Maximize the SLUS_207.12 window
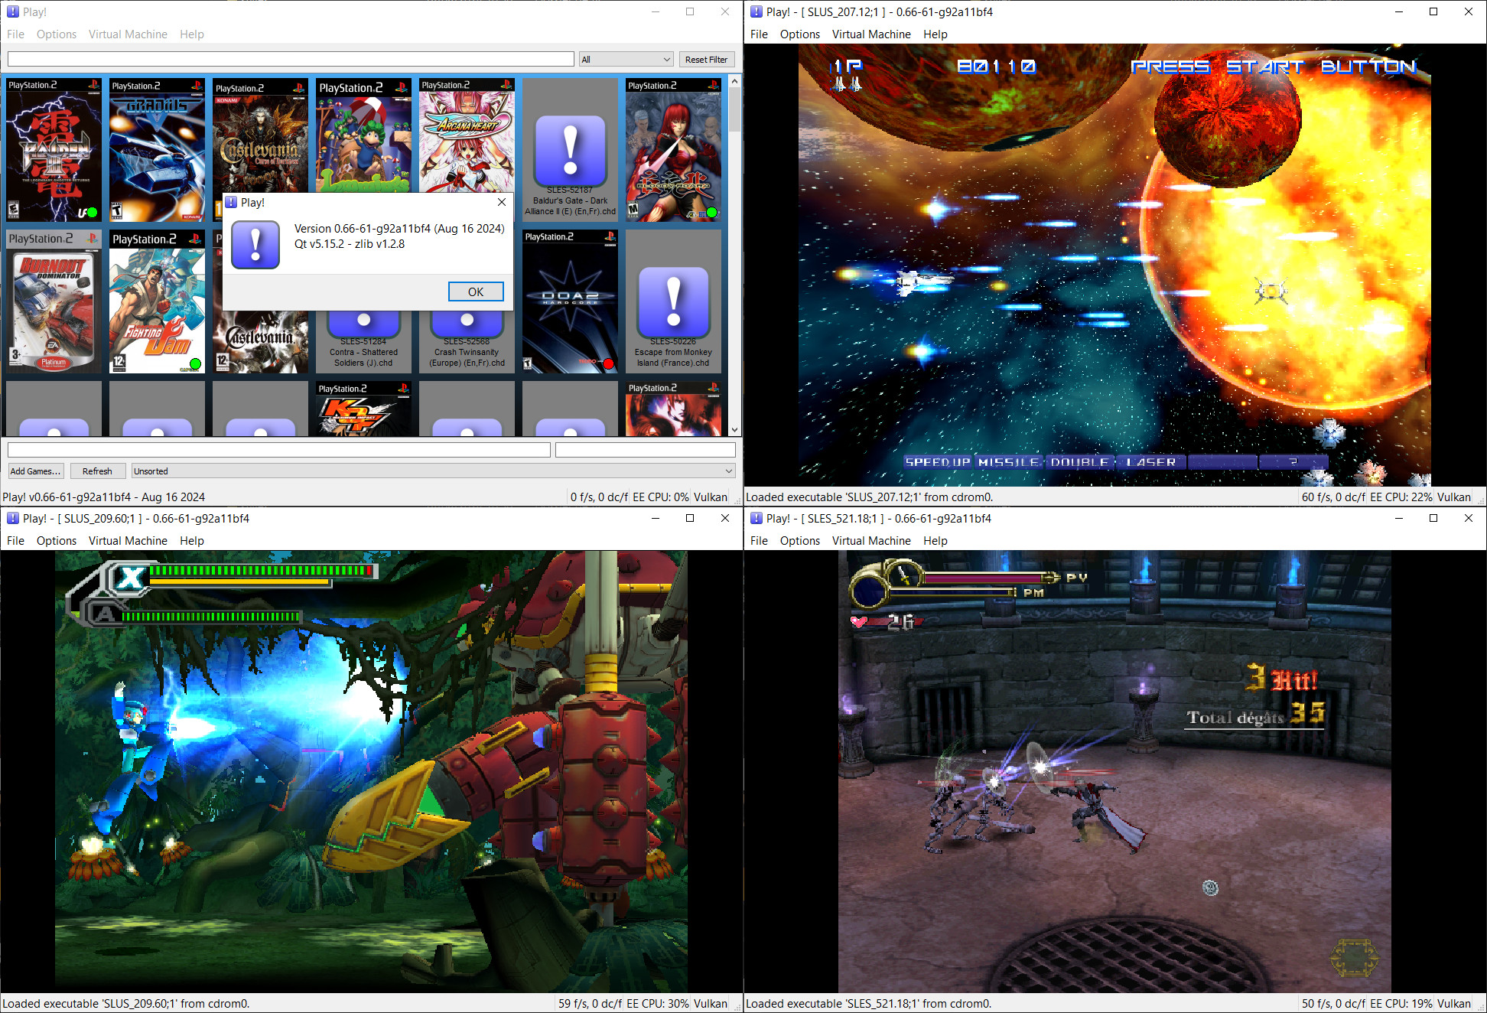Viewport: 1487px width, 1013px height. [x=1433, y=11]
